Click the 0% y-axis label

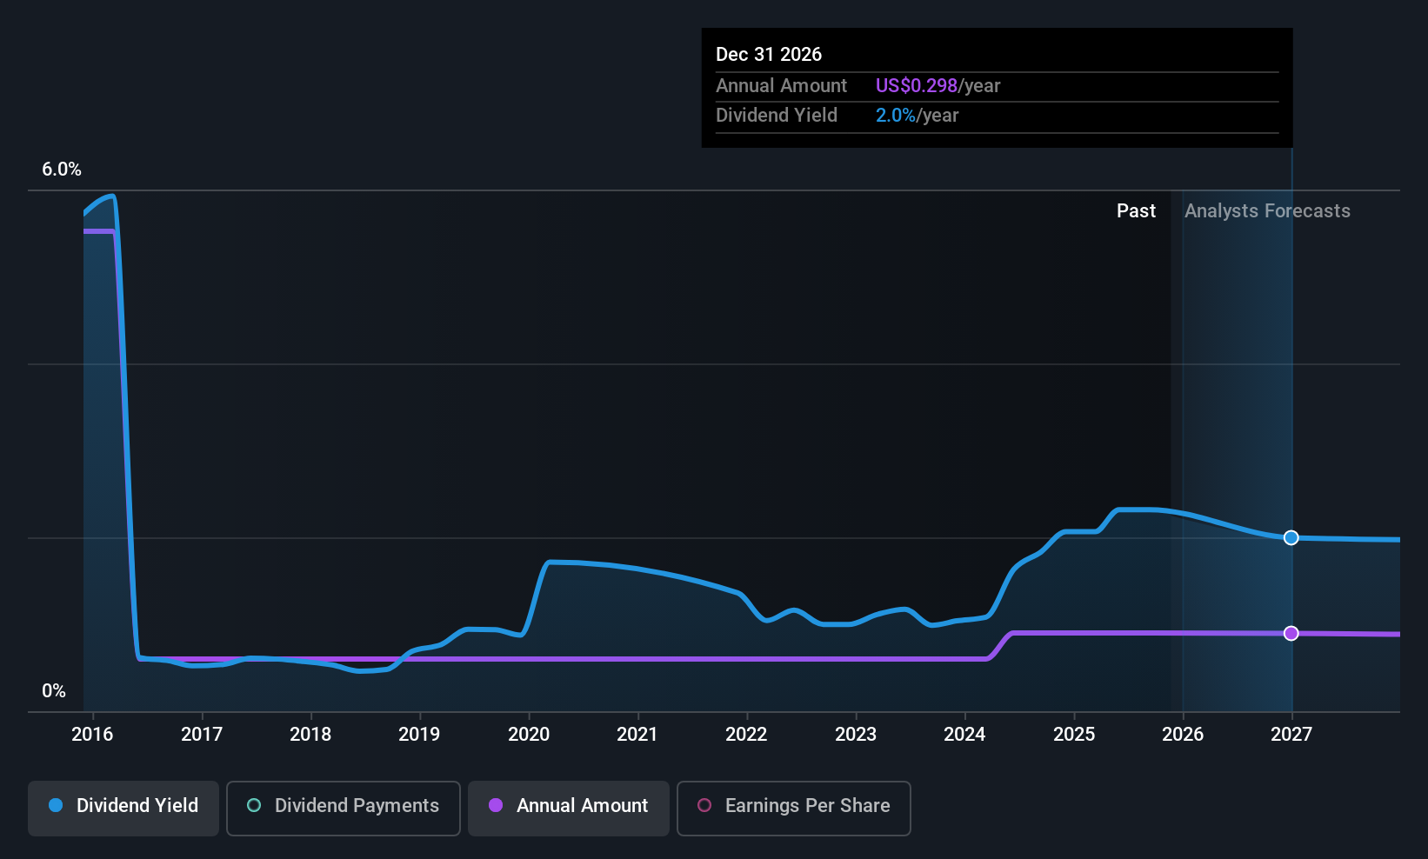[54, 691]
